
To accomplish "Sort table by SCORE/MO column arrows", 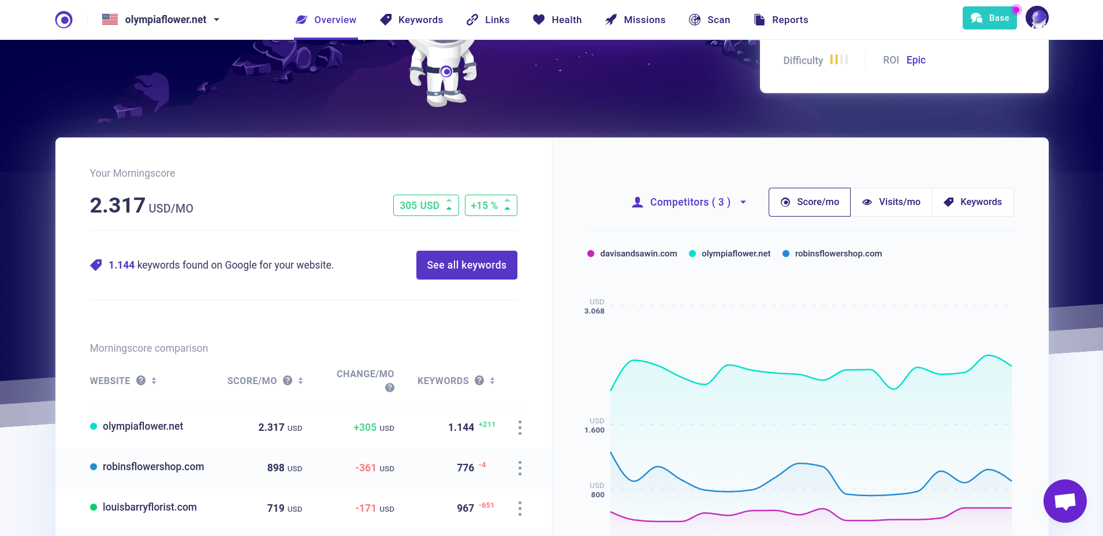I will pos(301,381).
